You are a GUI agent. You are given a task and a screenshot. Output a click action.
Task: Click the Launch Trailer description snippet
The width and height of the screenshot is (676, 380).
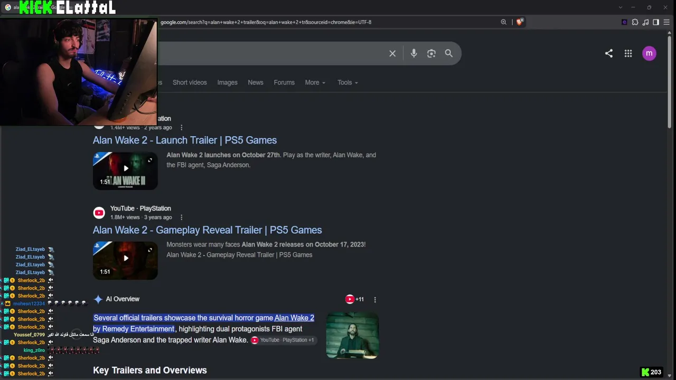pos(271,160)
